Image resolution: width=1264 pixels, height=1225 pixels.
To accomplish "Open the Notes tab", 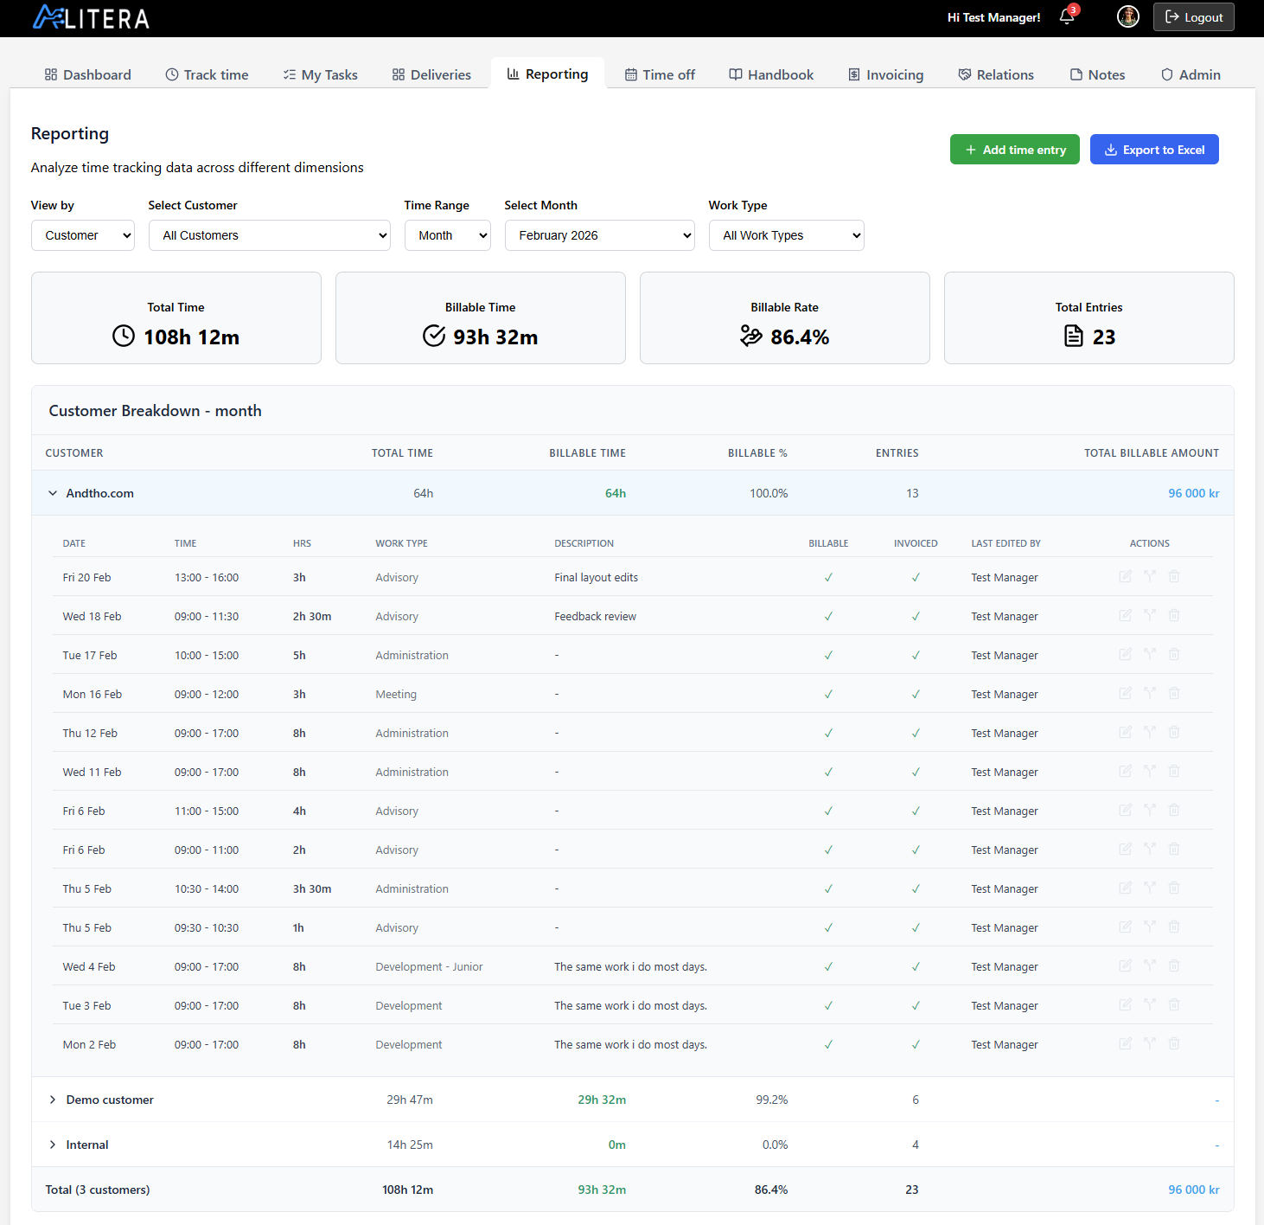I will pyautogui.click(x=1097, y=74).
